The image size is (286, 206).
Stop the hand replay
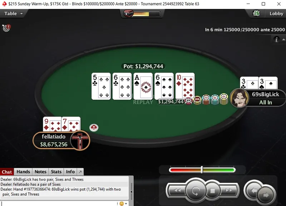click(212, 191)
